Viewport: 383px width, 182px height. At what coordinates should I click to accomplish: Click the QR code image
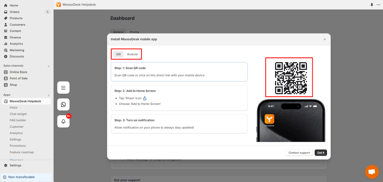(291, 78)
